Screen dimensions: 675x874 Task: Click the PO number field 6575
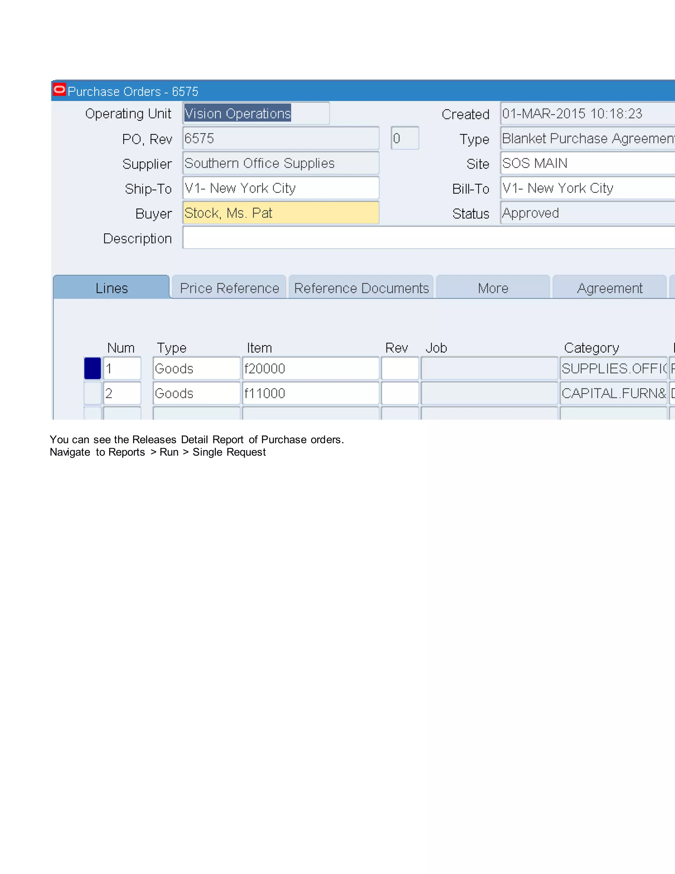click(281, 139)
